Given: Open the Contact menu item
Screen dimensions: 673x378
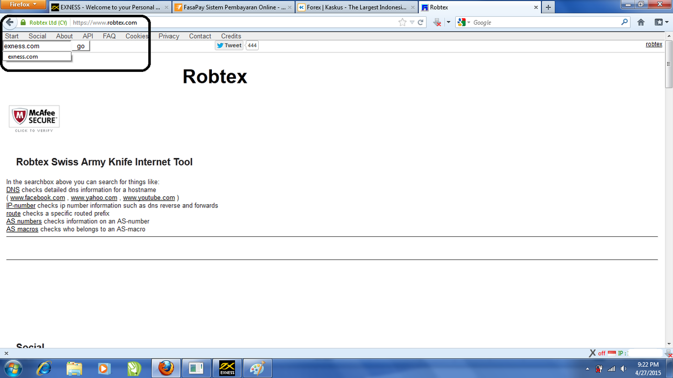Looking at the screenshot, I should 200,36.
